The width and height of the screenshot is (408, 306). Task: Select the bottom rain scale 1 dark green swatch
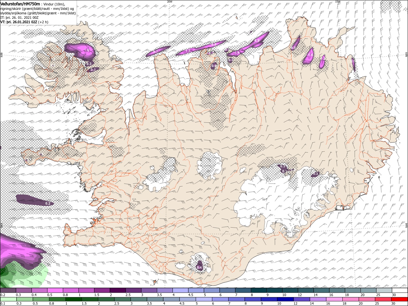(x=74, y=299)
